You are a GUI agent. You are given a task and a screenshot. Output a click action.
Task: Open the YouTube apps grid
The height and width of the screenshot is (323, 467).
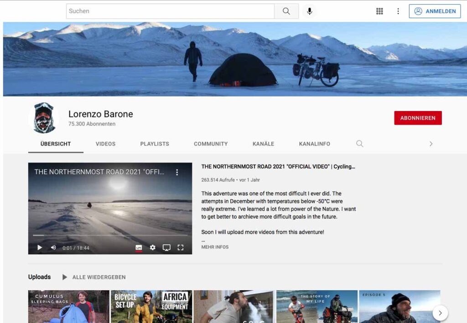click(379, 11)
